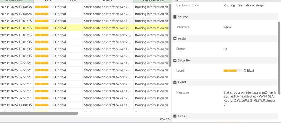
Task: Click Critical level bar in Security details
Action: coord(233,71)
